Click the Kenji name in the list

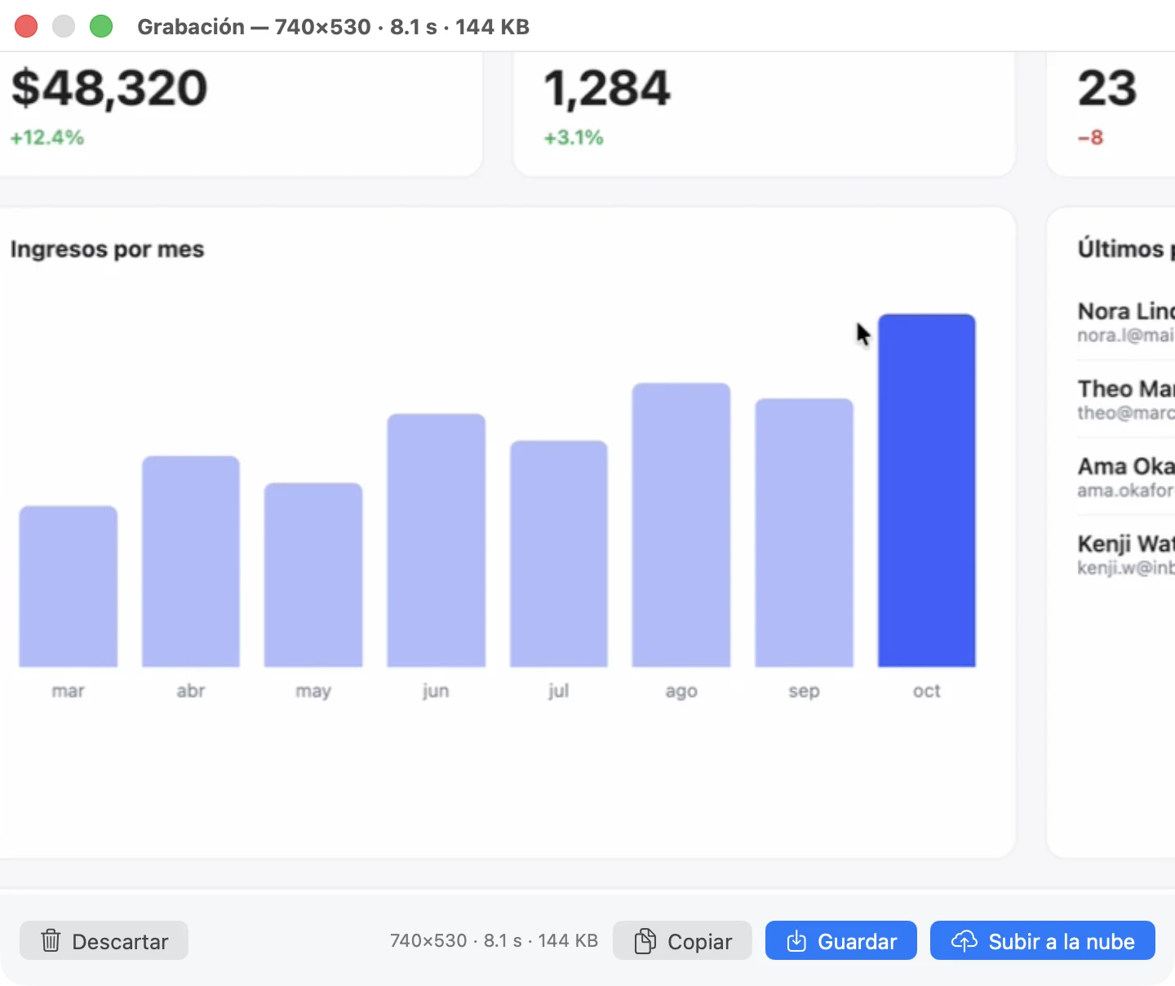[x=1126, y=544]
